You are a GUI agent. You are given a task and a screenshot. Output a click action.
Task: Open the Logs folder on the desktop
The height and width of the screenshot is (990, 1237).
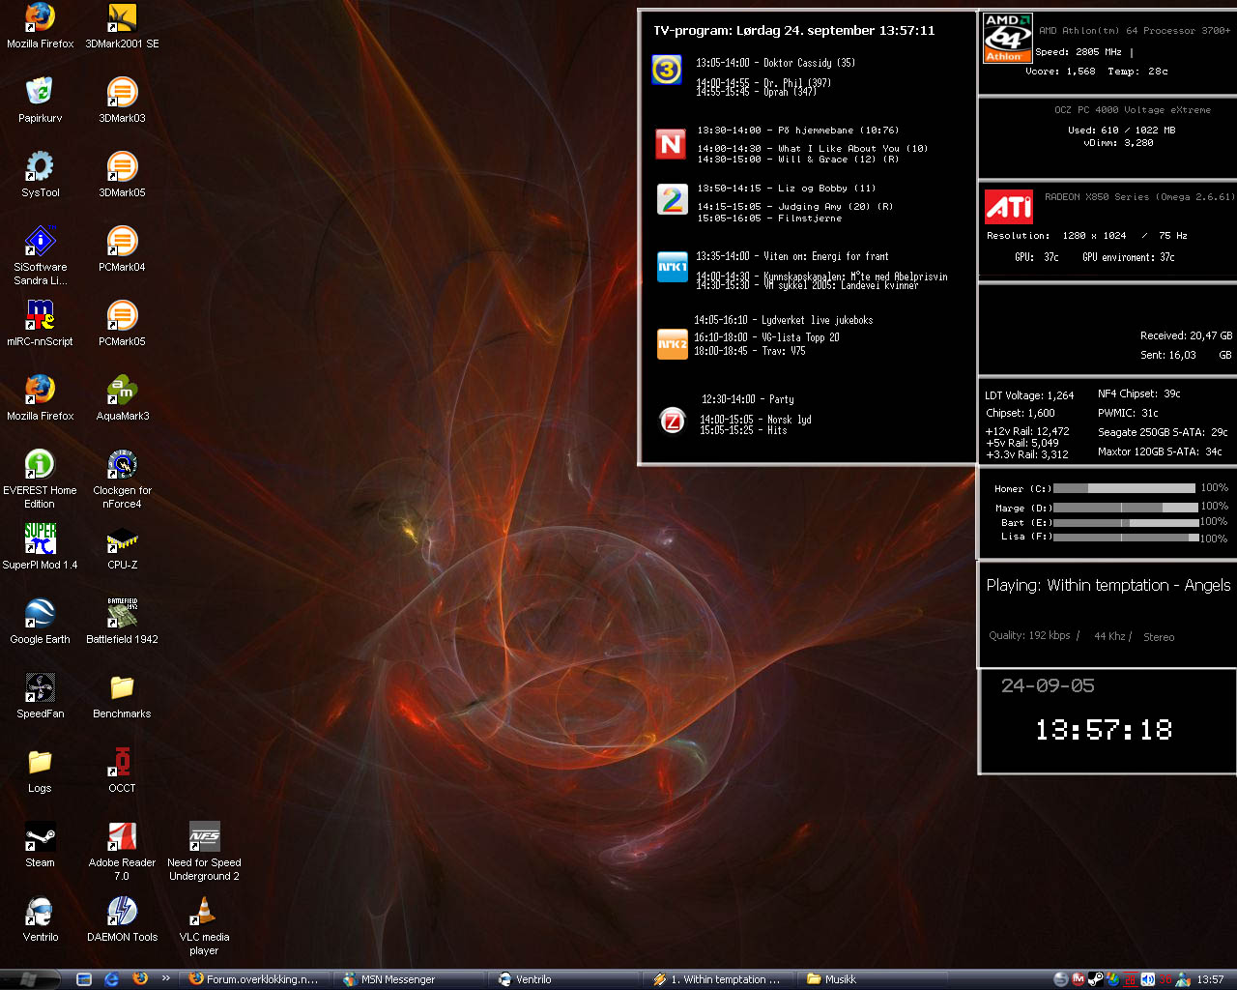click(x=40, y=771)
